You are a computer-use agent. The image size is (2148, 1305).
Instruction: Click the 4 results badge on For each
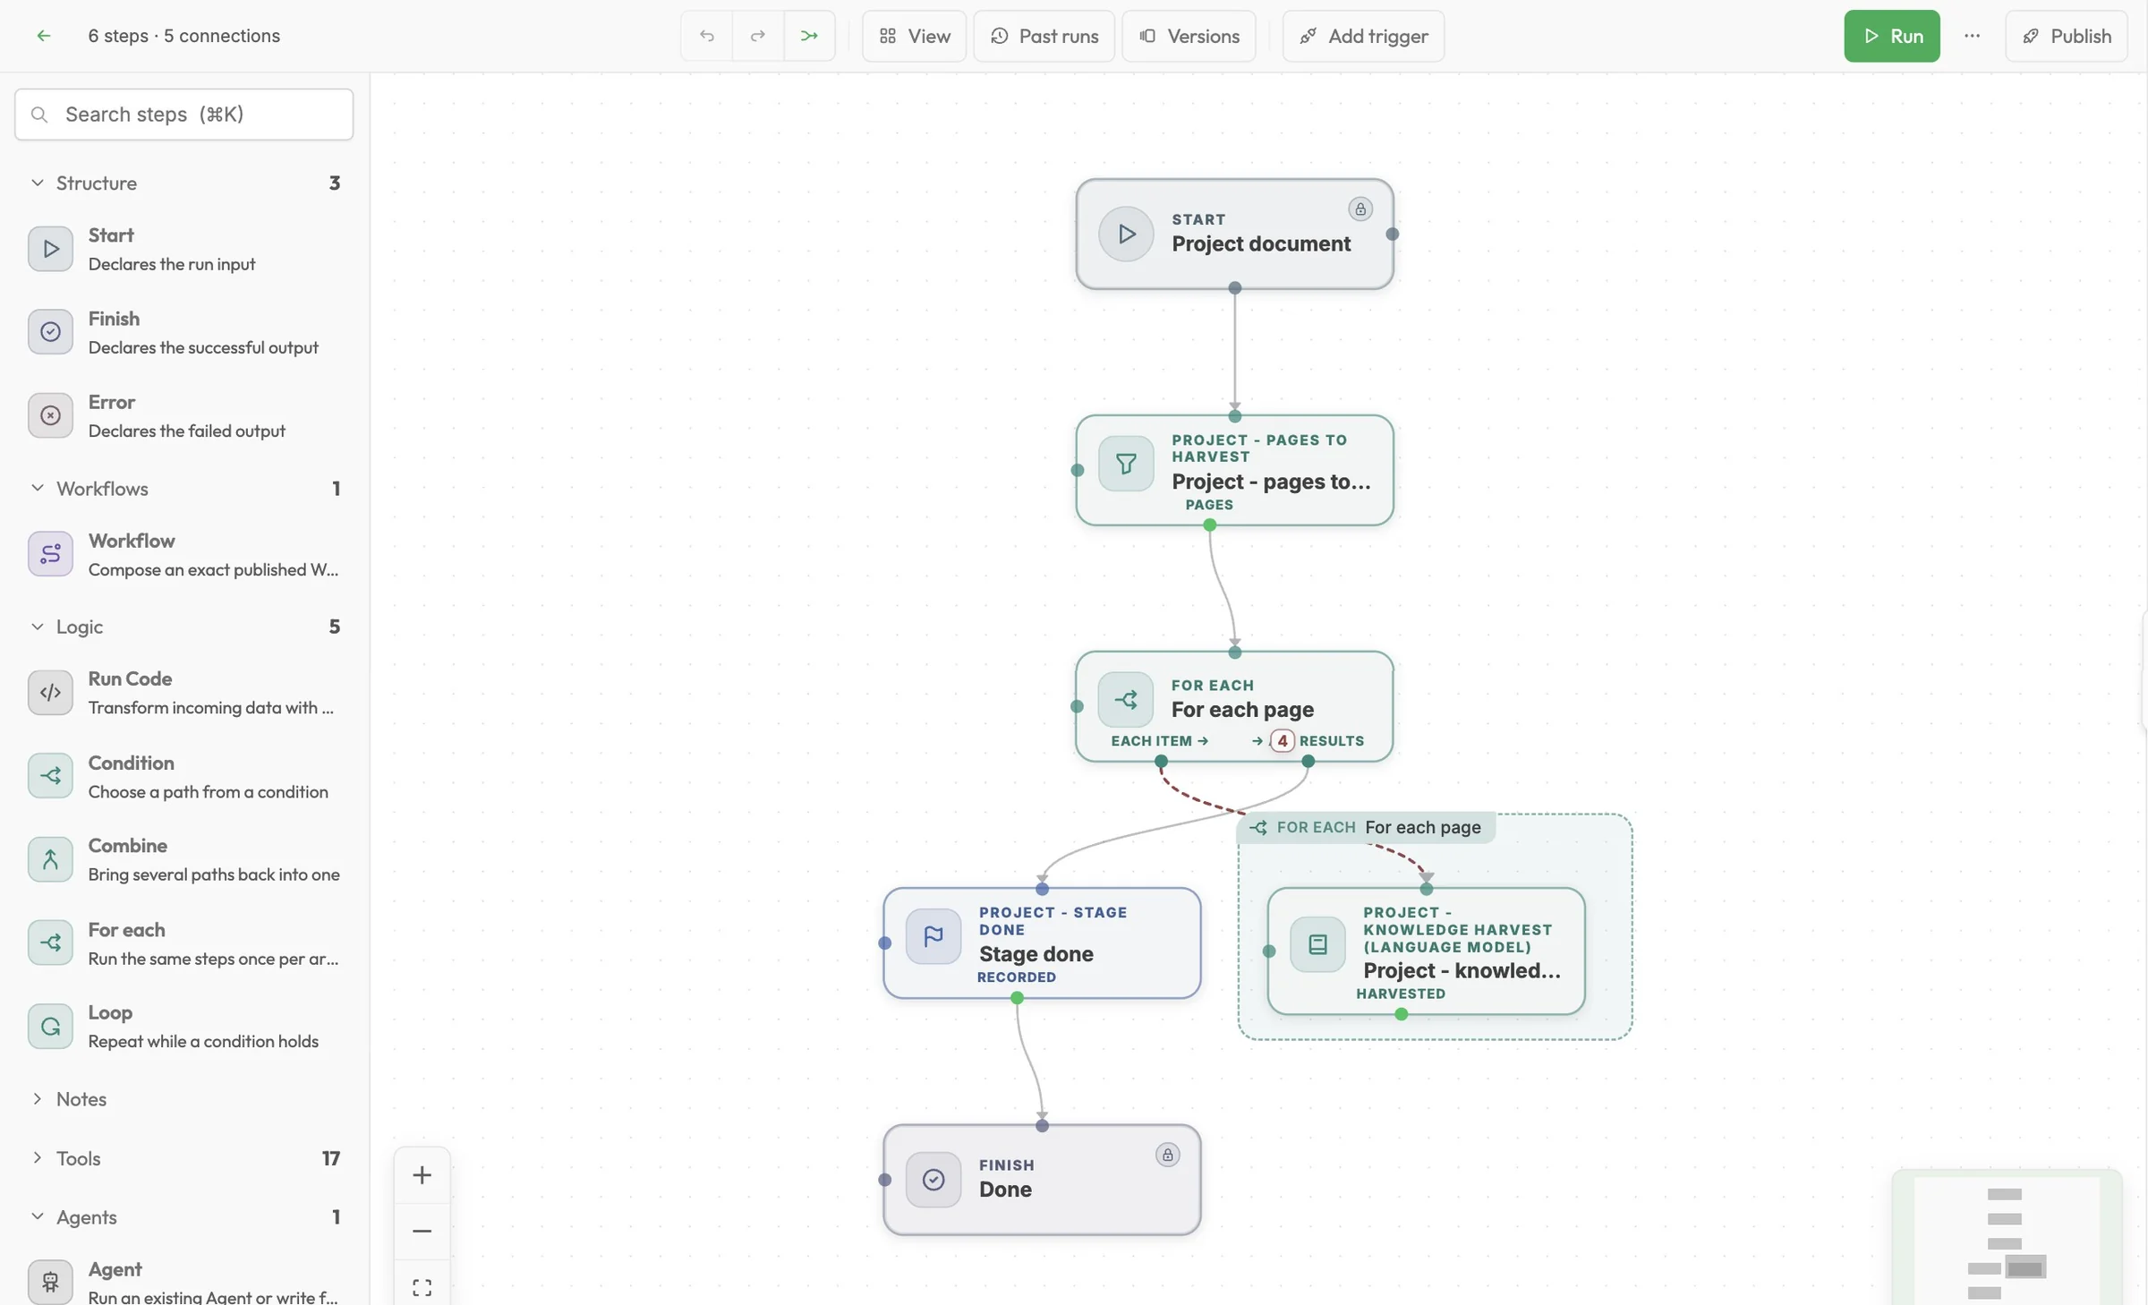1282,740
